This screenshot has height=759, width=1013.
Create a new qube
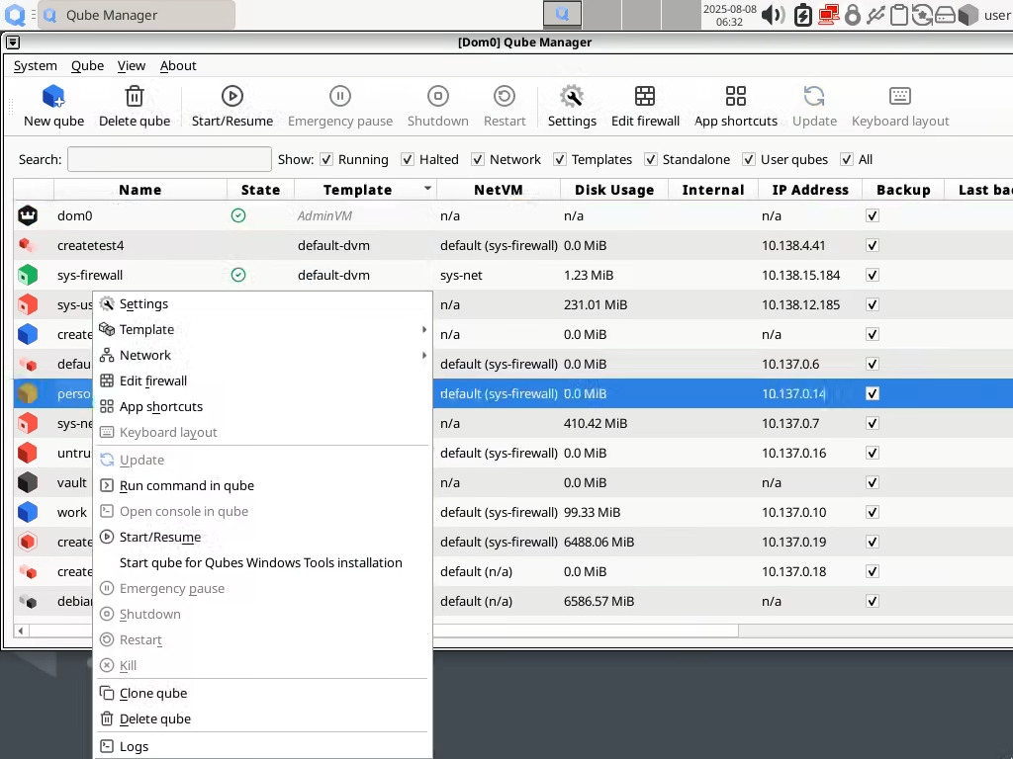(x=52, y=106)
